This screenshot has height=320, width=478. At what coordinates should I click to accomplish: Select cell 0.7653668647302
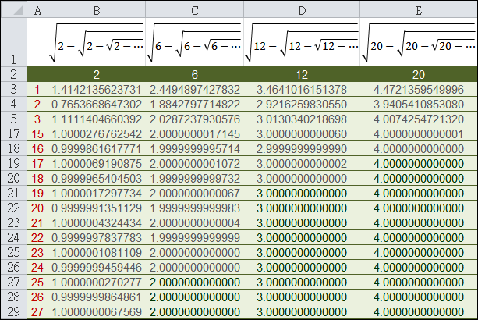click(x=97, y=105)
